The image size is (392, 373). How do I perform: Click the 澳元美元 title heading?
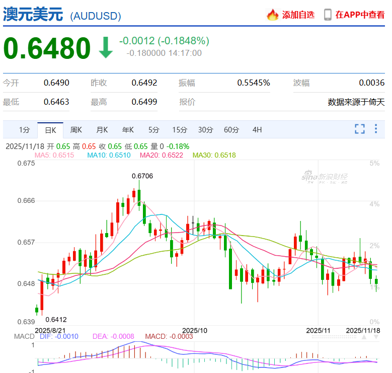point(33,14)
